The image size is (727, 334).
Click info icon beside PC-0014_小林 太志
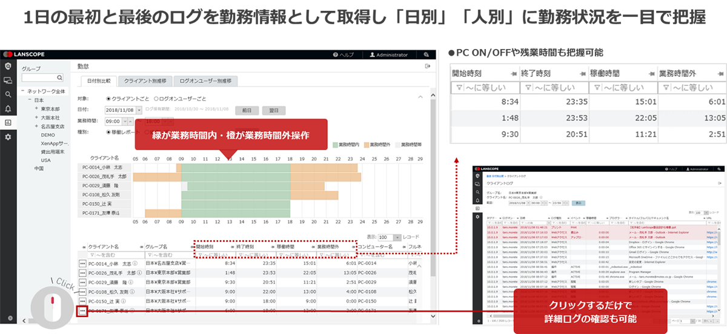pyautogui.click(x=134, y=264)
